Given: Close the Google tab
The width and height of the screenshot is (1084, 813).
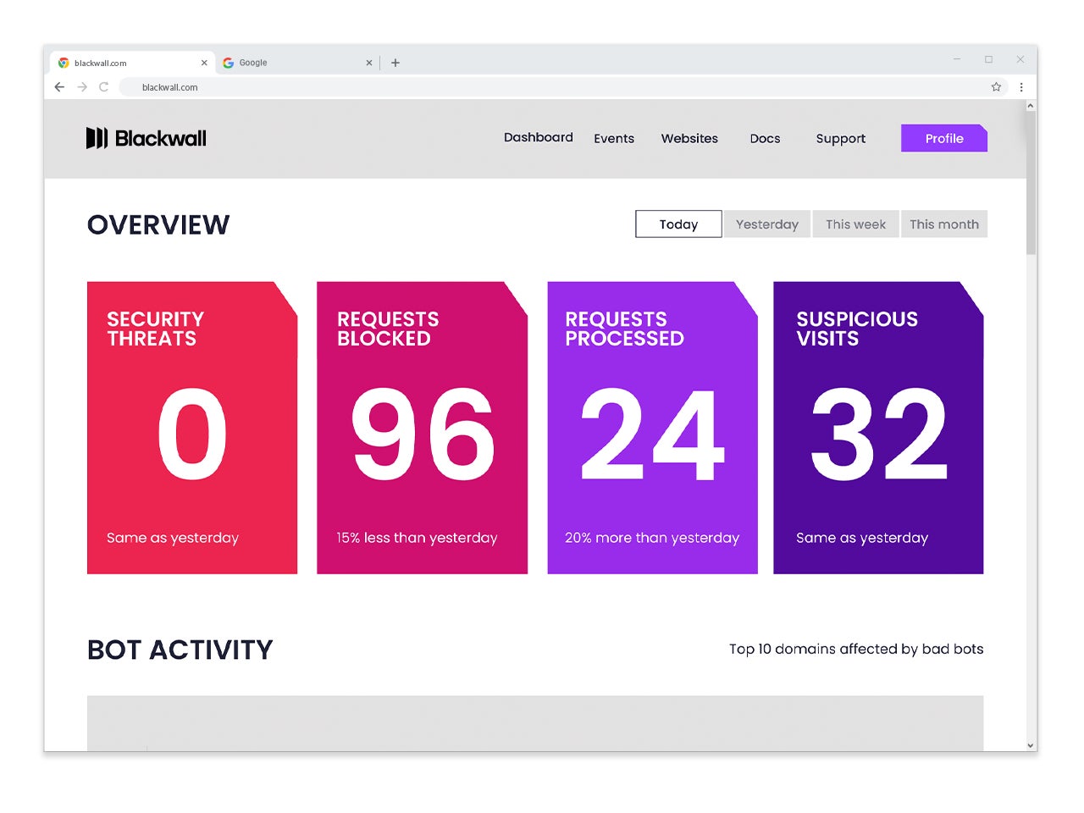Looking at the screenshot, I should click(368, 63).
